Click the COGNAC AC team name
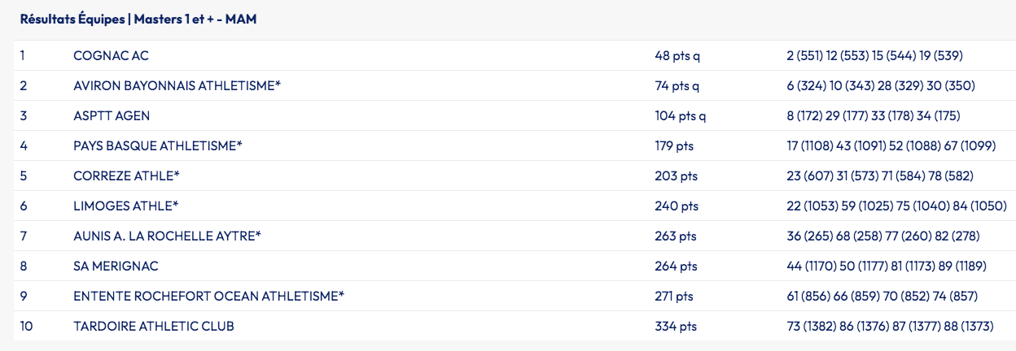The height and width of the screenshot is (351, 1016). (x=111, y=56)
